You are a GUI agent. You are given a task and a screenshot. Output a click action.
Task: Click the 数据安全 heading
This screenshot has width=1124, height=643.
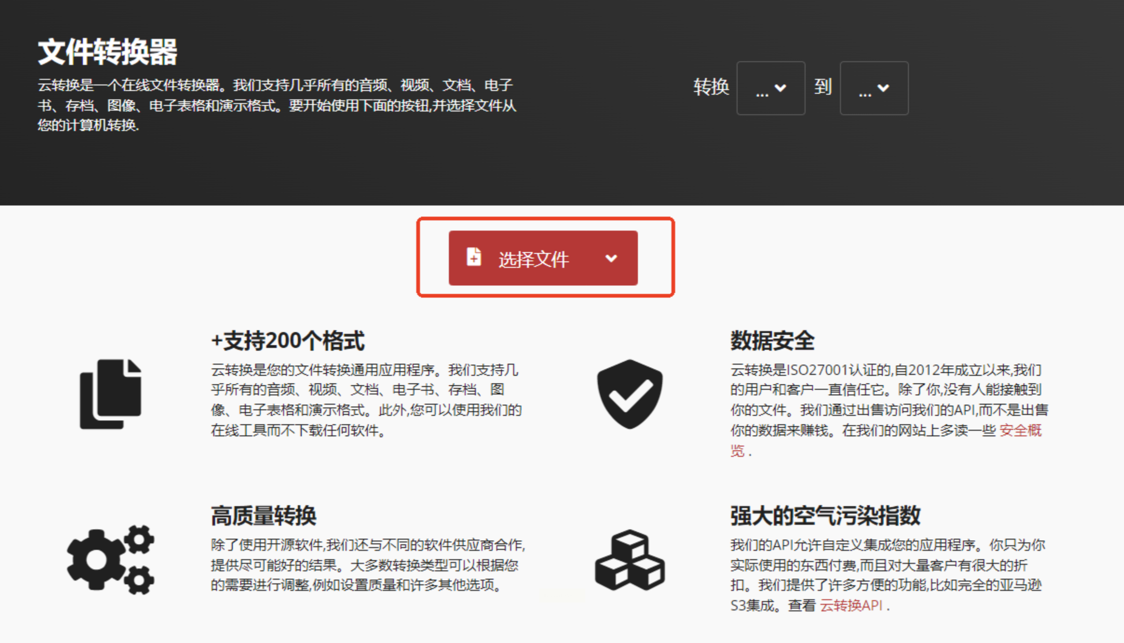772,341
